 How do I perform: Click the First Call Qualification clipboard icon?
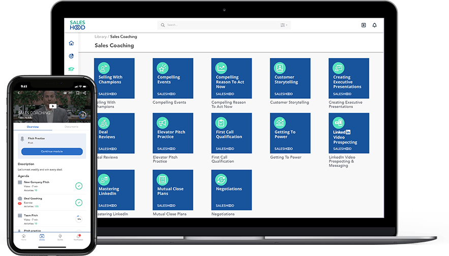click(221, 123)
